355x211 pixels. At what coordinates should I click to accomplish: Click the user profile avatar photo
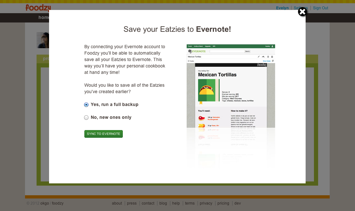(x=43, y=40)
